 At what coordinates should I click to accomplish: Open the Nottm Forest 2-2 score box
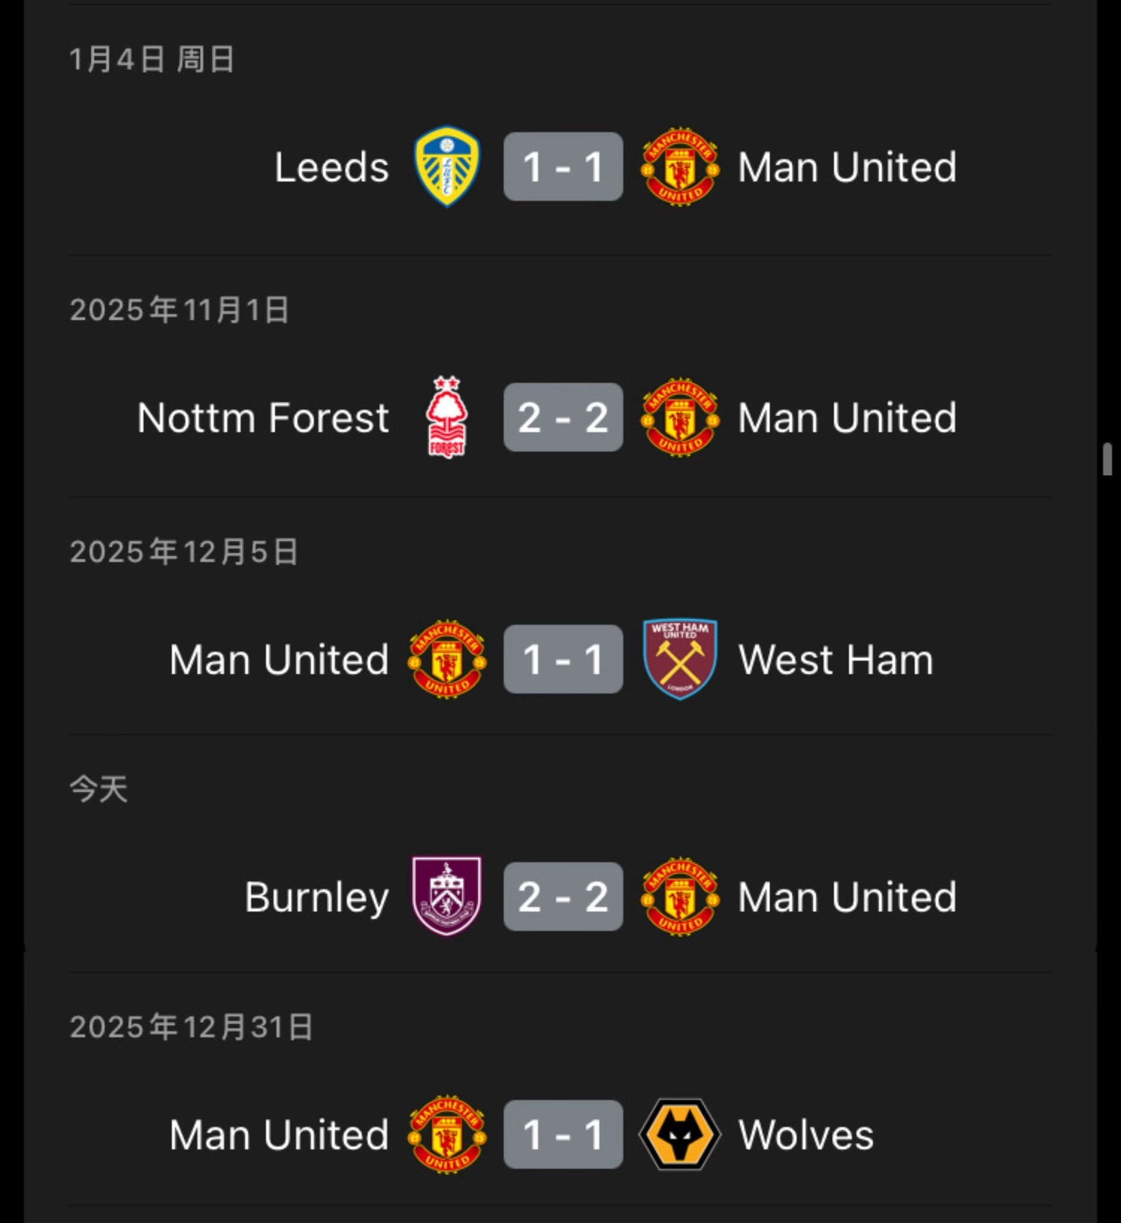pyautogui.click(x=563, y=417)
